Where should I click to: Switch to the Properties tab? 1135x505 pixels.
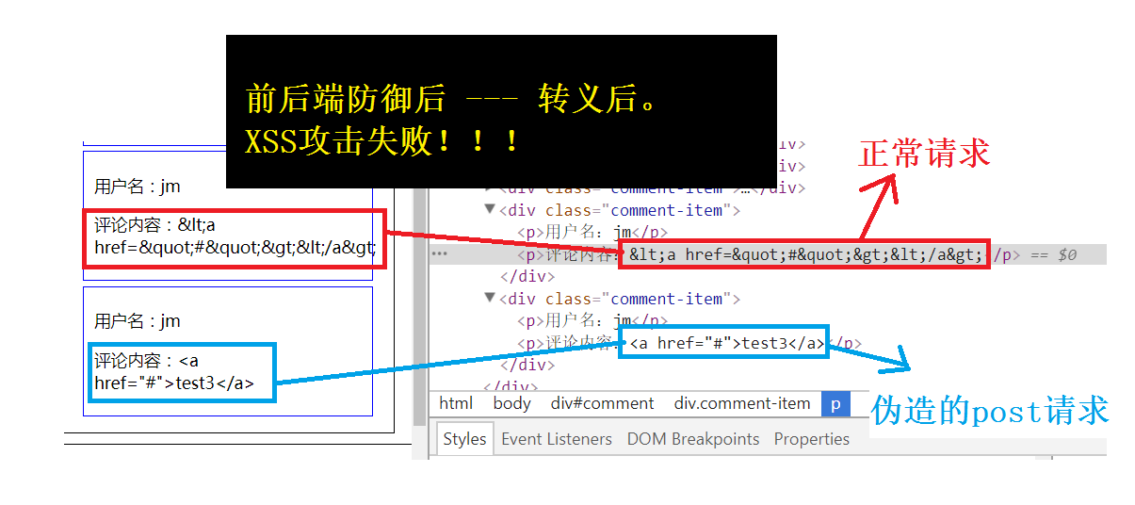point(811,439)
